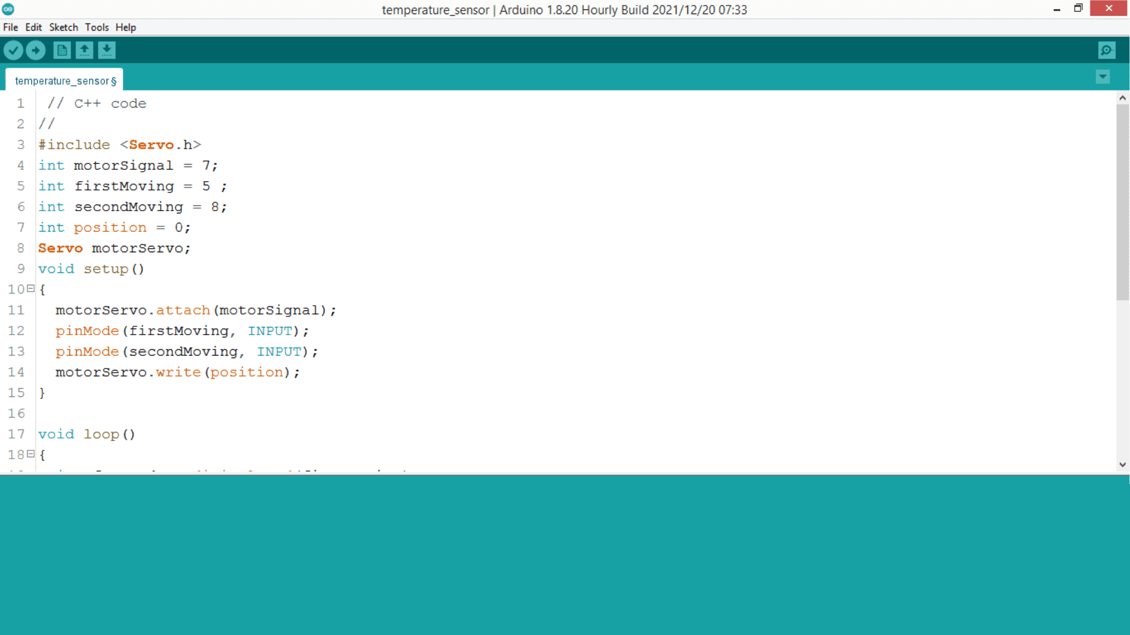1130x635 pixels.
Task: Click the New Sketch icon
Action: (x=61, y=51)
